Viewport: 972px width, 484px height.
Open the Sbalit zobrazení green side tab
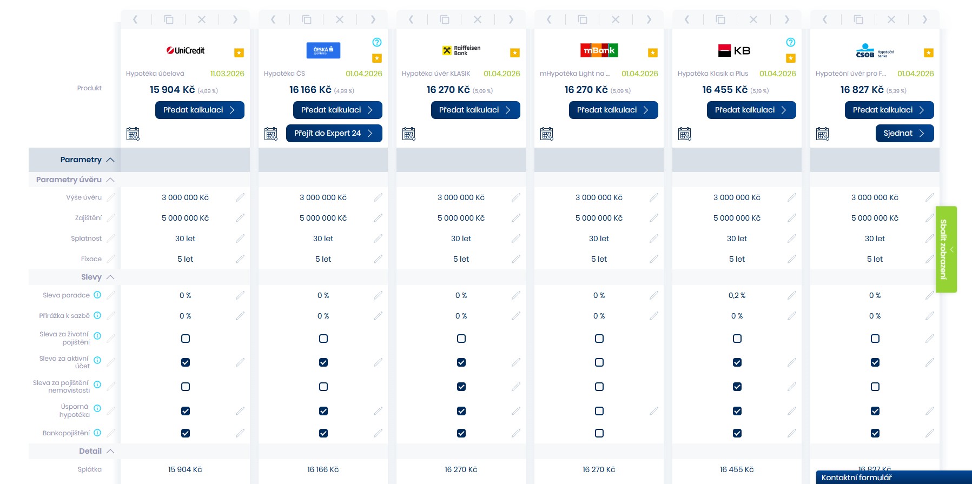click(x=946, y=249)
